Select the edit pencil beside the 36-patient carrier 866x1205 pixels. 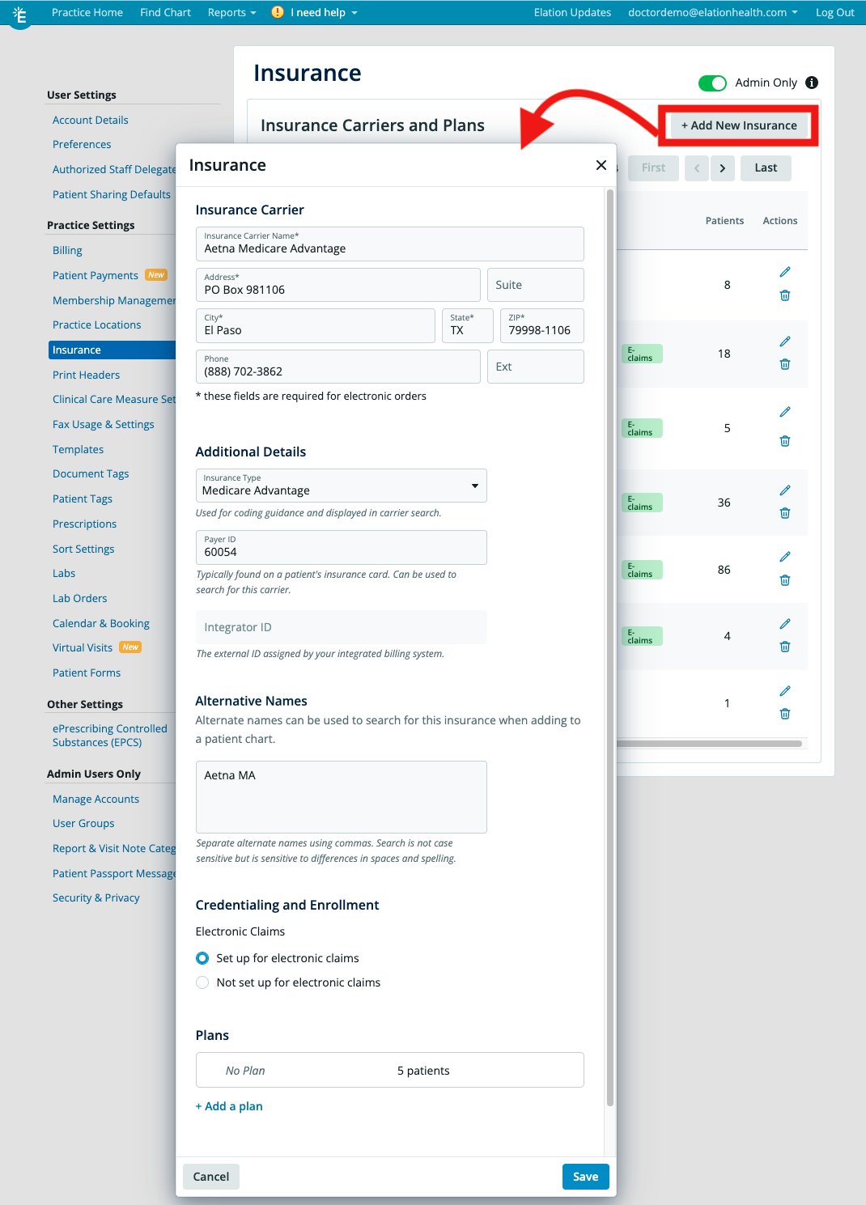(784, 490)
